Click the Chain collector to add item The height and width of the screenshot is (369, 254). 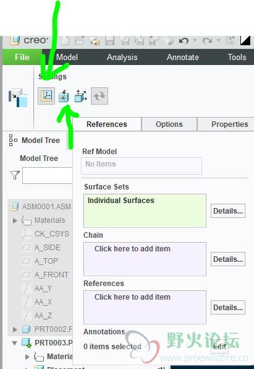point(145,259)
